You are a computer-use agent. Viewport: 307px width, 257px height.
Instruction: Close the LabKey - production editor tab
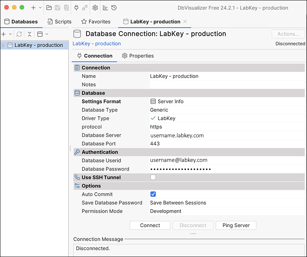tap(185, 21)
